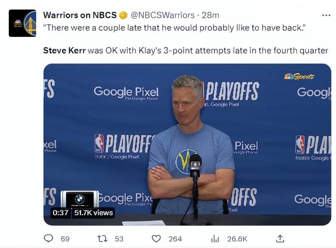Viewport: 336px width, 248px height.
Task: Click the BMW logo tile in video
Action: coord(80,199)
